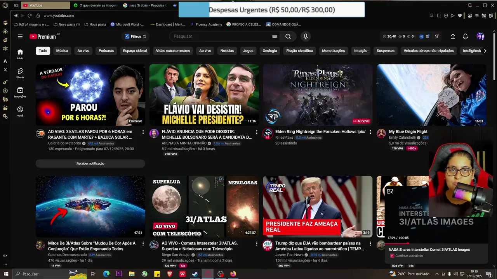Open the YouTube notifications bell

coord(465,36)
